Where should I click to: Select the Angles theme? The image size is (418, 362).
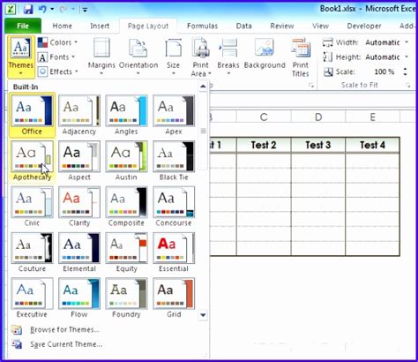[126, 116]
